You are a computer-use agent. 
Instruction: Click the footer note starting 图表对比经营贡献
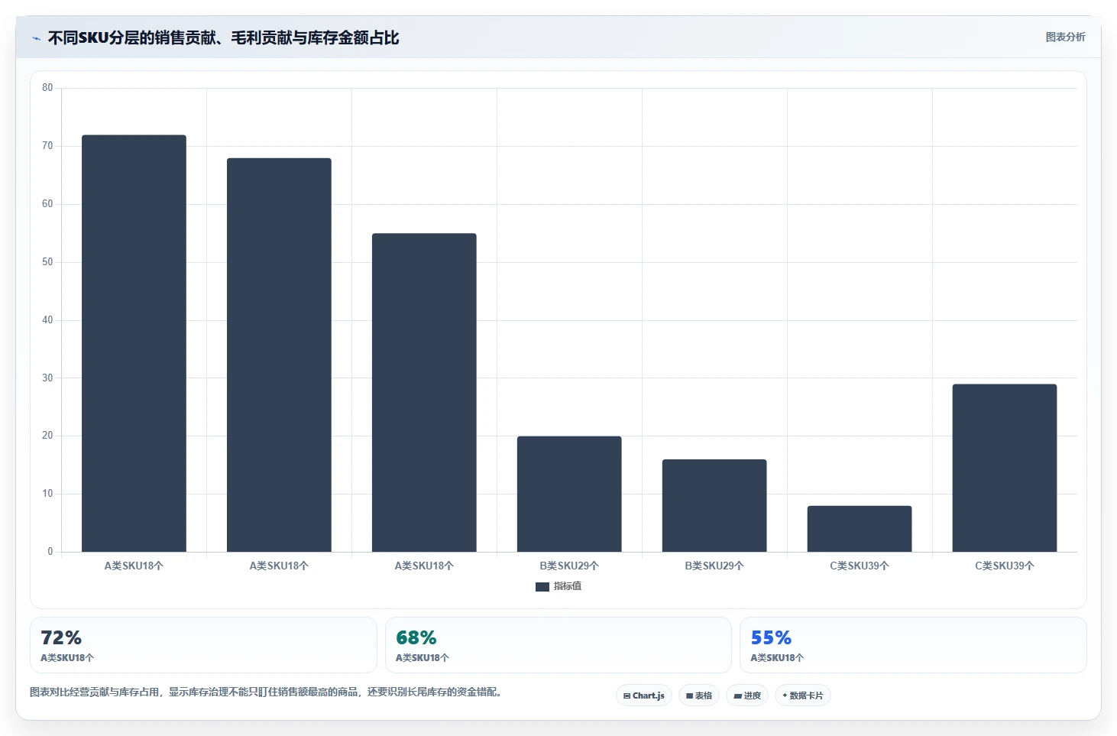266,692
